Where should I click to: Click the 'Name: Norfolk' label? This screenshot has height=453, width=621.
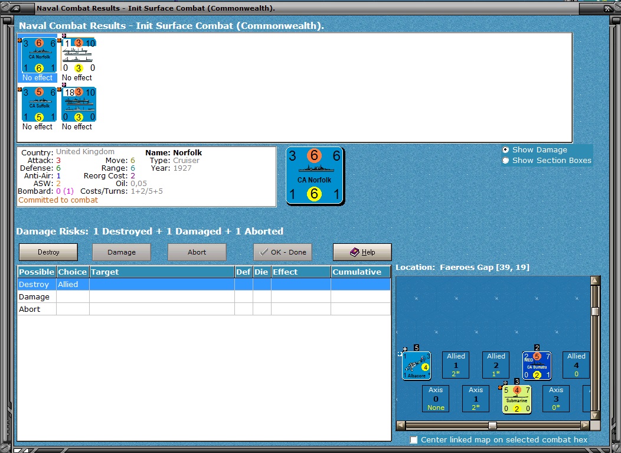[174, 152]
